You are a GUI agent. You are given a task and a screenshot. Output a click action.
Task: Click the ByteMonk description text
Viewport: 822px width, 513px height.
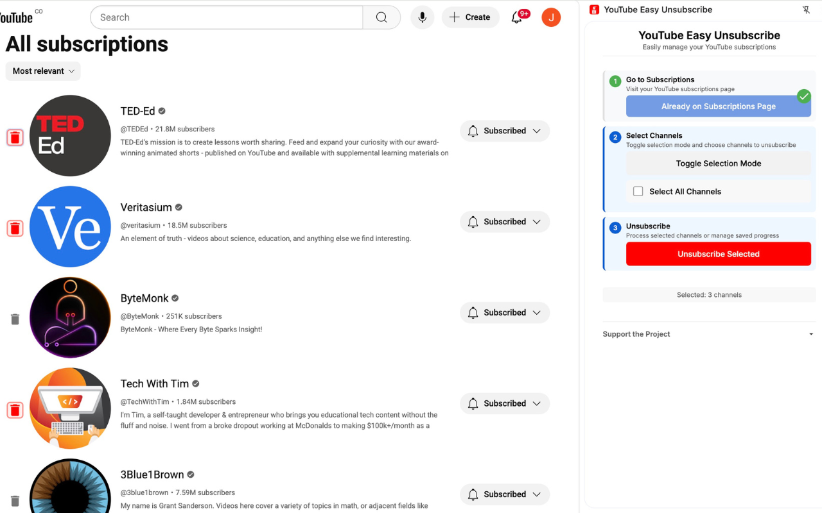tap(191, 329)
